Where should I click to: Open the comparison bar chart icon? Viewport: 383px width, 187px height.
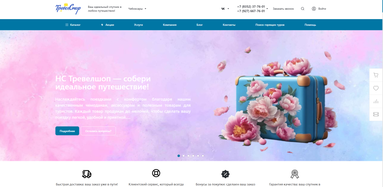(376, 101)
